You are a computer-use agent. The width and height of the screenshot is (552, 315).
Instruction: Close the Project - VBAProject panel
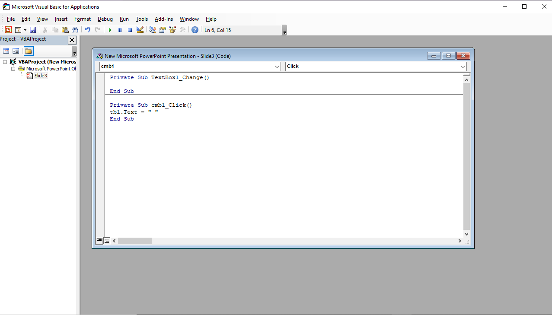point(72,40)
